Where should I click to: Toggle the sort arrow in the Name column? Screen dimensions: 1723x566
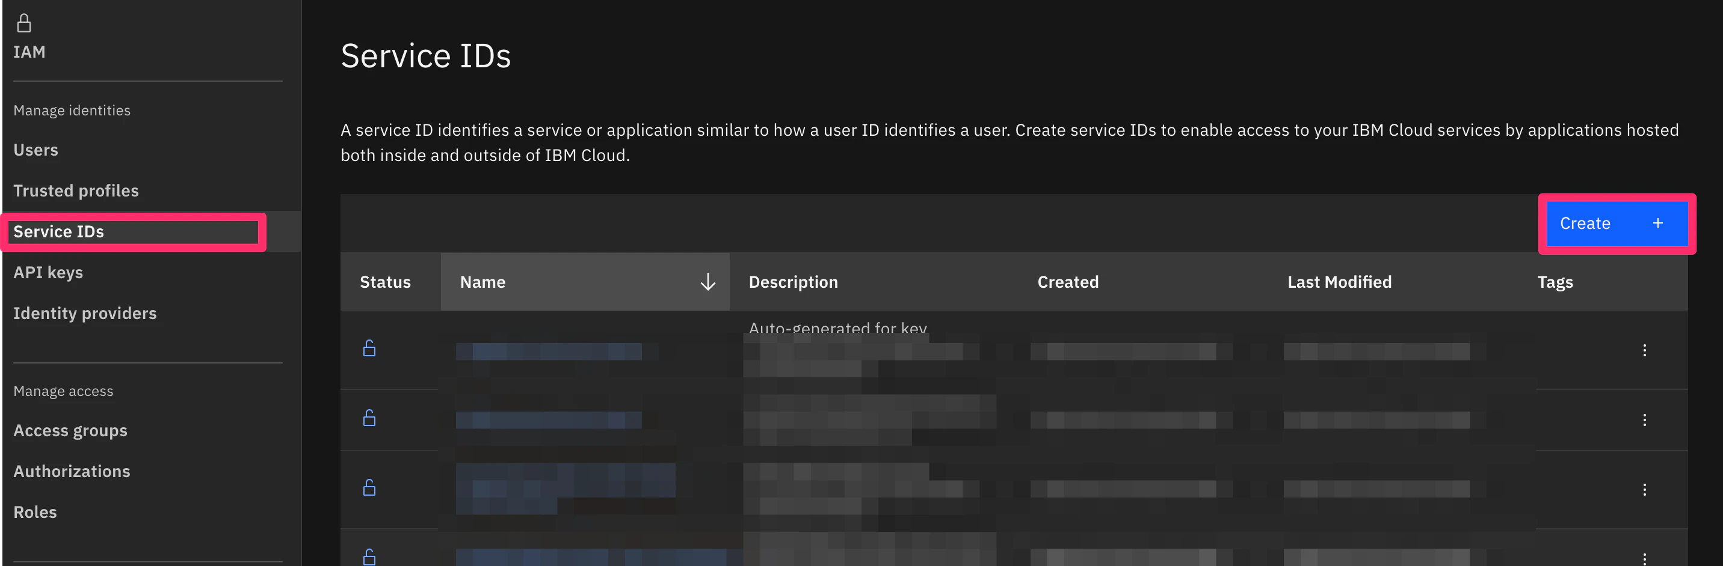[707, 282]
